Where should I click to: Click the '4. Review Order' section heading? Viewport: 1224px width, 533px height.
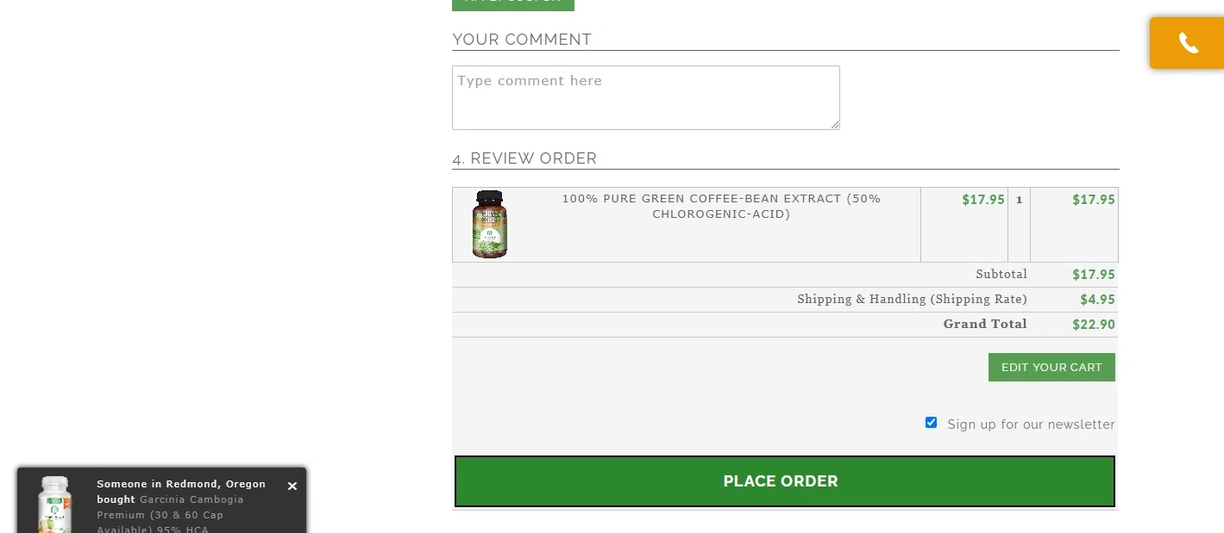(x=524, y=158)
